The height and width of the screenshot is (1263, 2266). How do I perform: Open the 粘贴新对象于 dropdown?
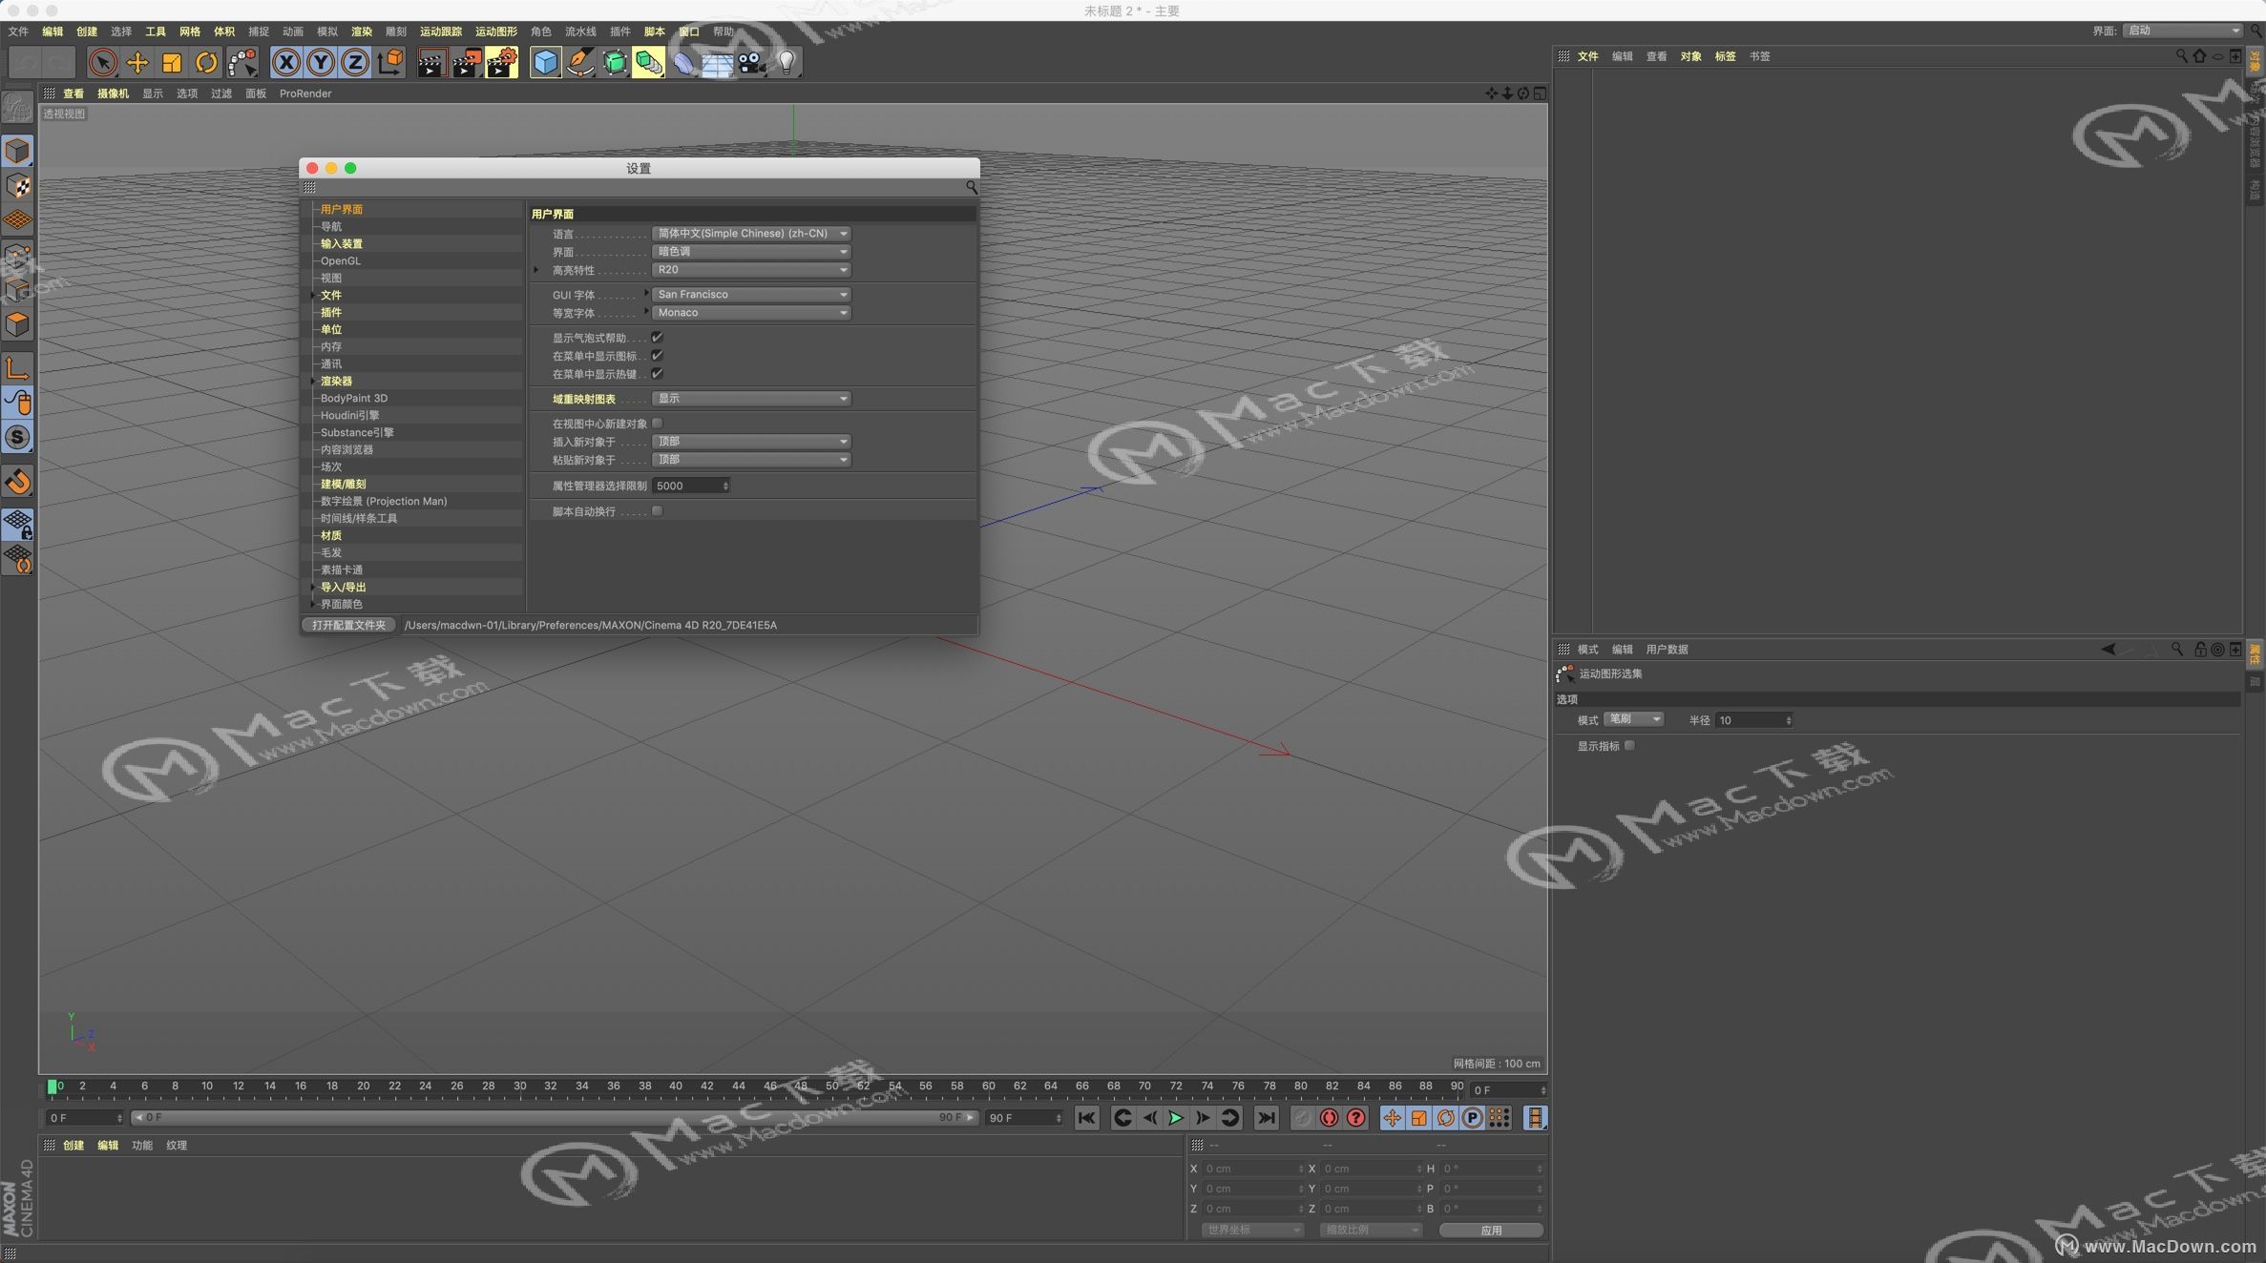pos(751,460)
